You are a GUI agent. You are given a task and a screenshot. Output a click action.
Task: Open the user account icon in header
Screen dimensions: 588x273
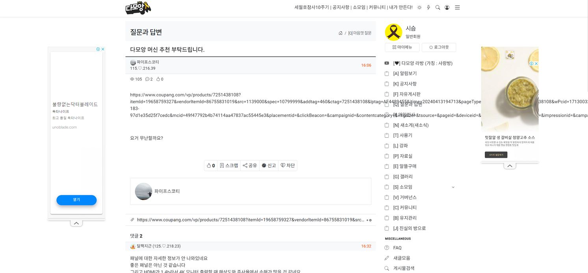(x=447, y=7)
